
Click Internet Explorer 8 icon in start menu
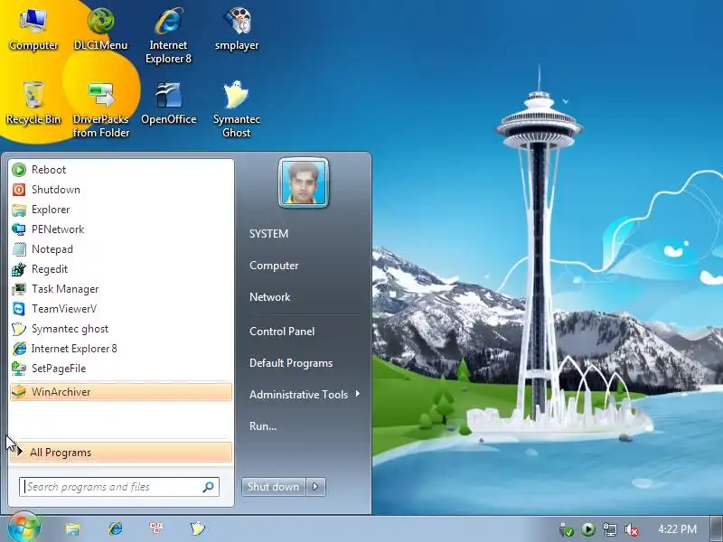19,349
